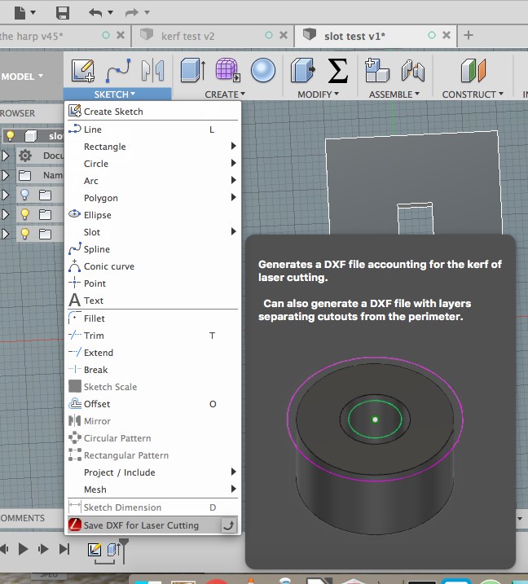The width and height of the screenshot is (528, 584).
Task: Expand the Named Views browser node
Action: (5, 175)
